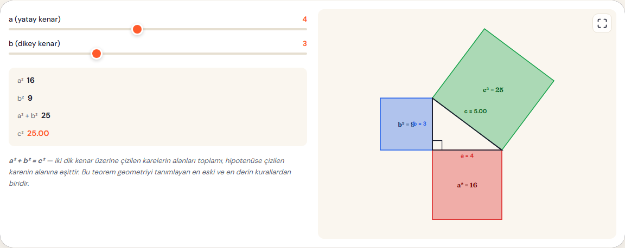Click the 'a (yatay kenar)' label
The width and height of the screenshot is (625, 248).
point(35,19)
